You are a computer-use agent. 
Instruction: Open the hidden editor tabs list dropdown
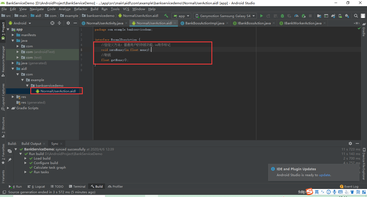[357, 23]
